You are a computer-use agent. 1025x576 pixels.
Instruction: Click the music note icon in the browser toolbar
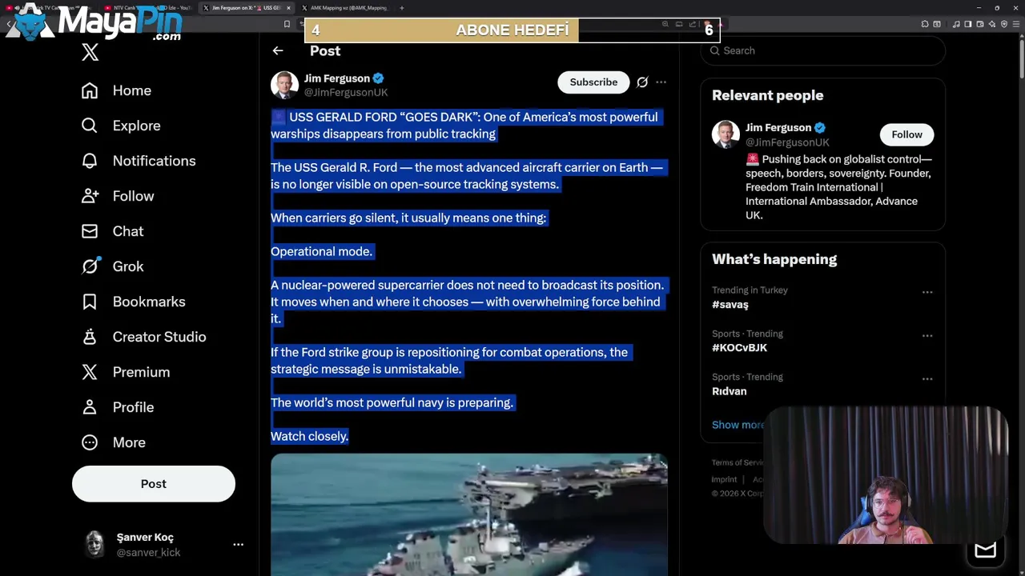point(956,24)
